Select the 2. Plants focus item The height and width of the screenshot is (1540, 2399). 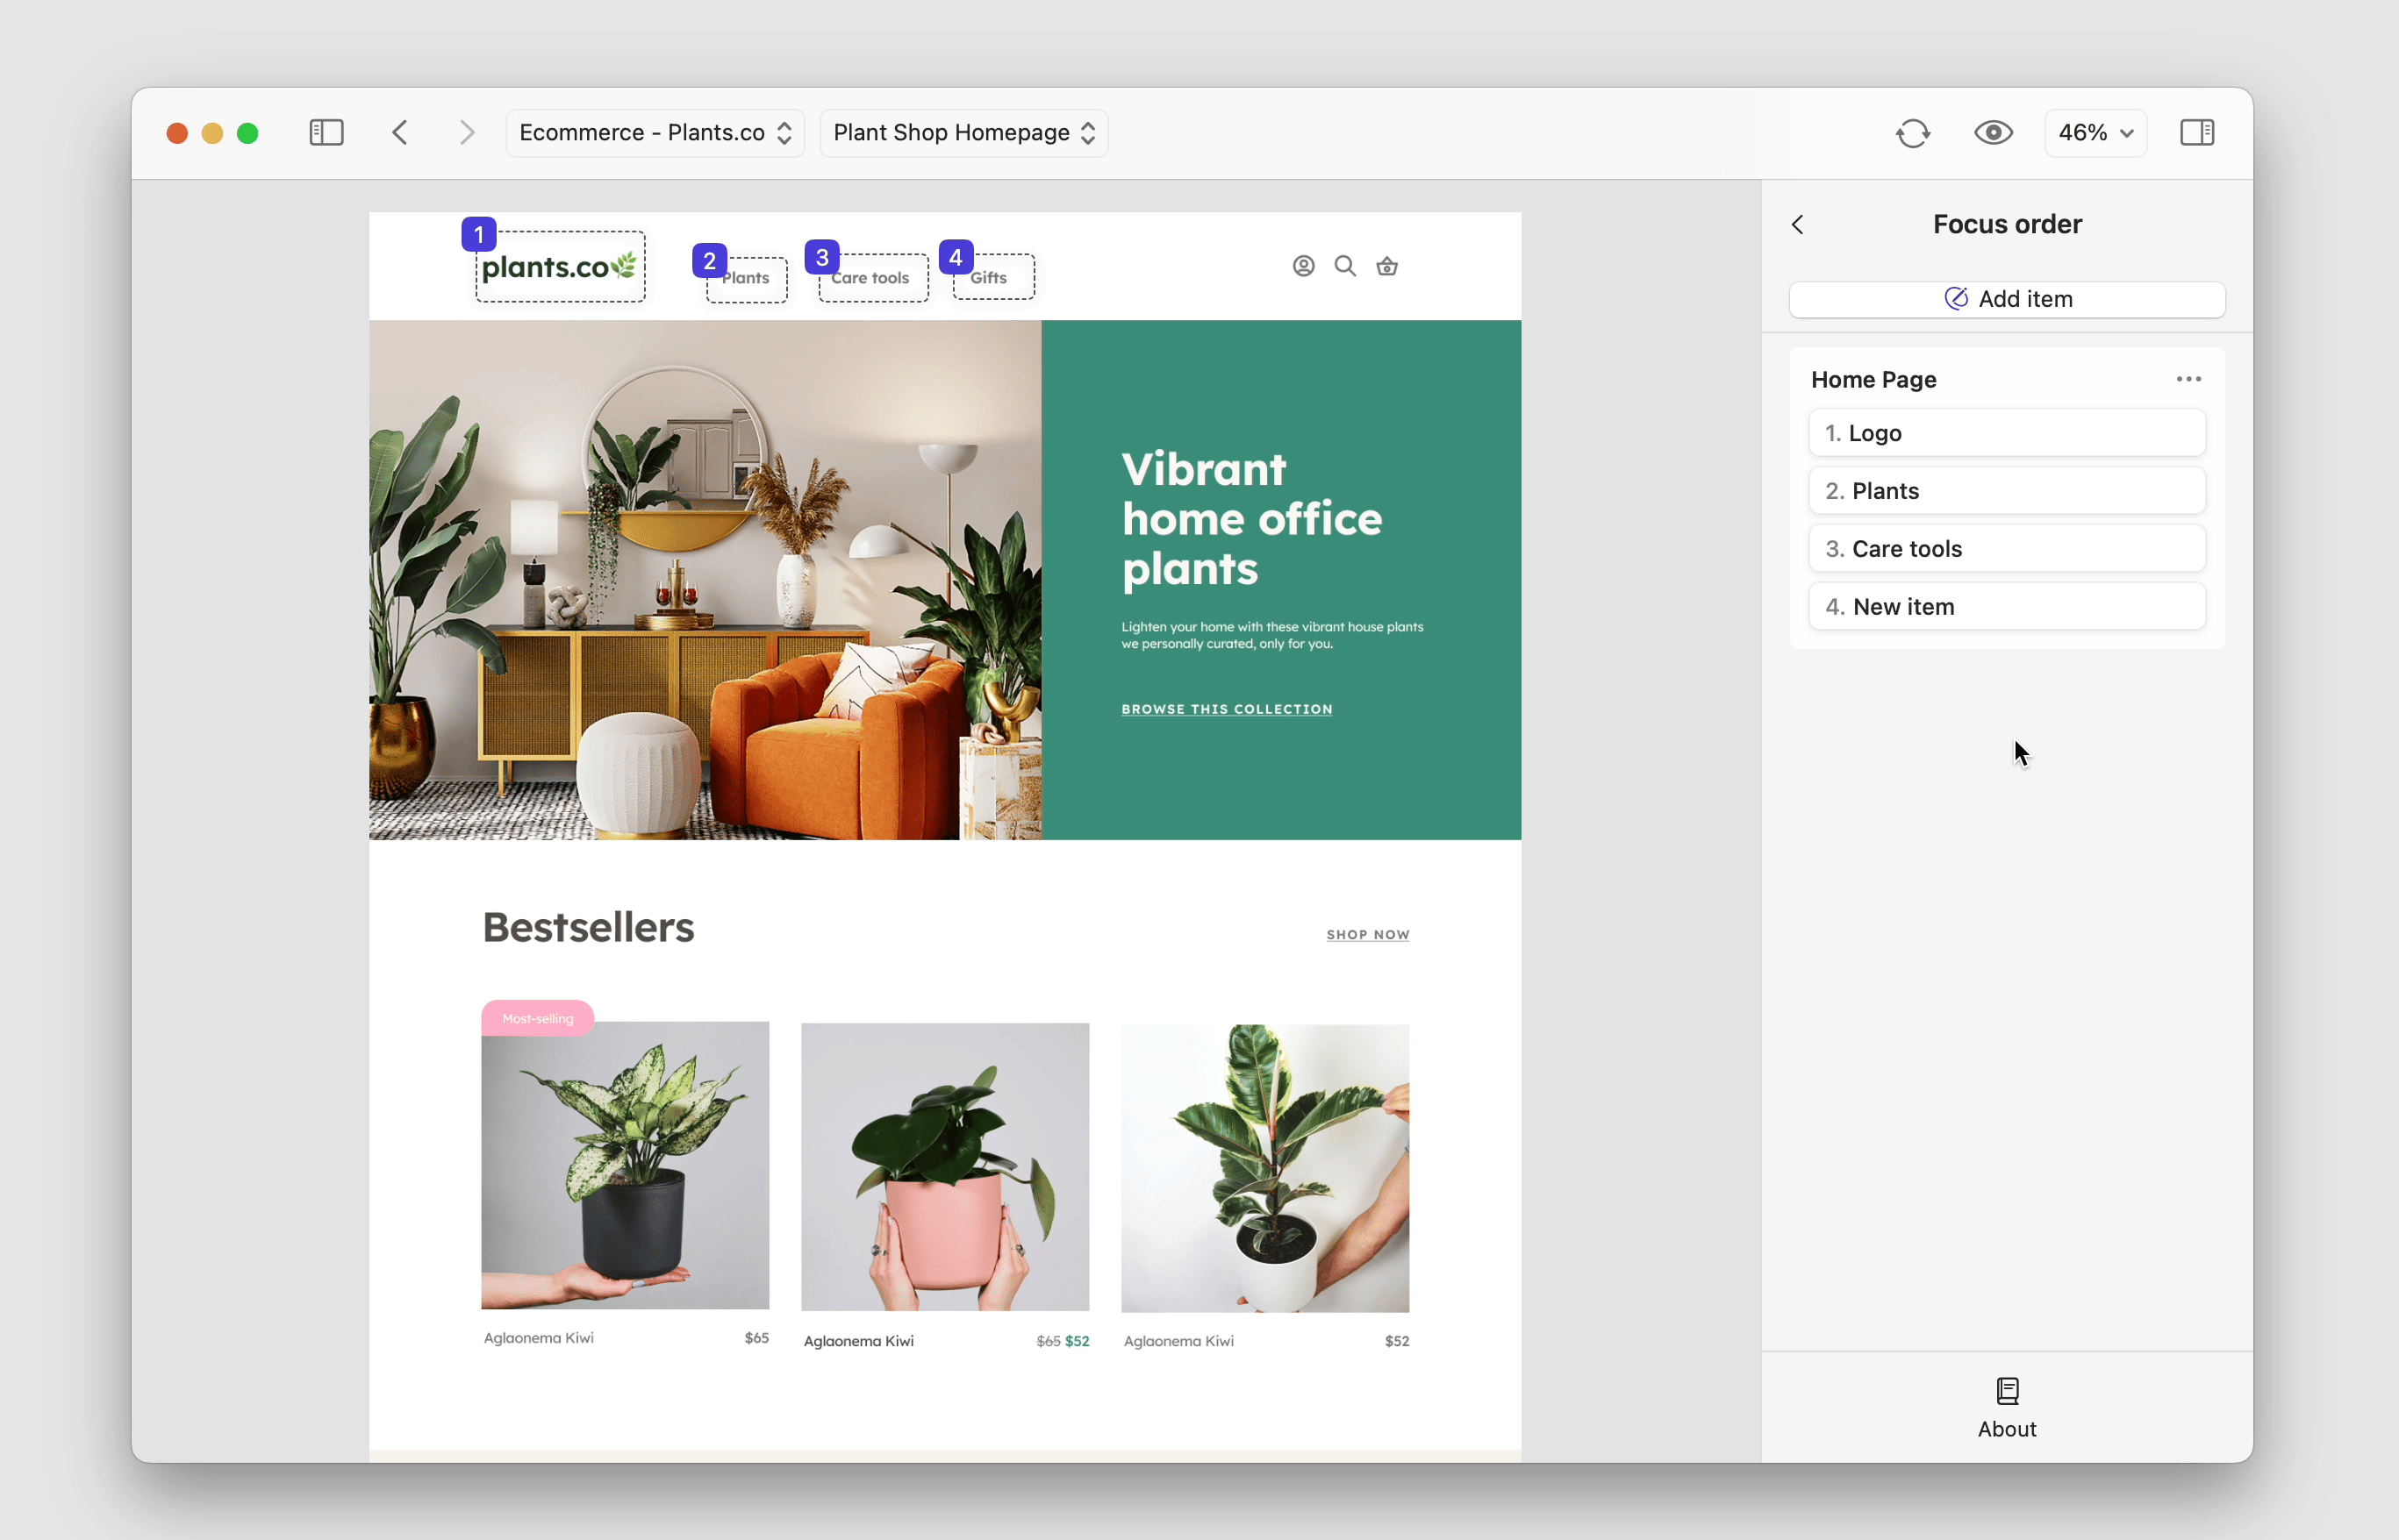(x=2007, y=491)
